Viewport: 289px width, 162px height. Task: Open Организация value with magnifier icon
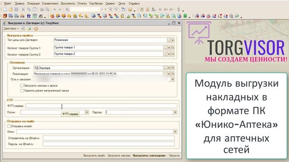[x=172, y=68]
